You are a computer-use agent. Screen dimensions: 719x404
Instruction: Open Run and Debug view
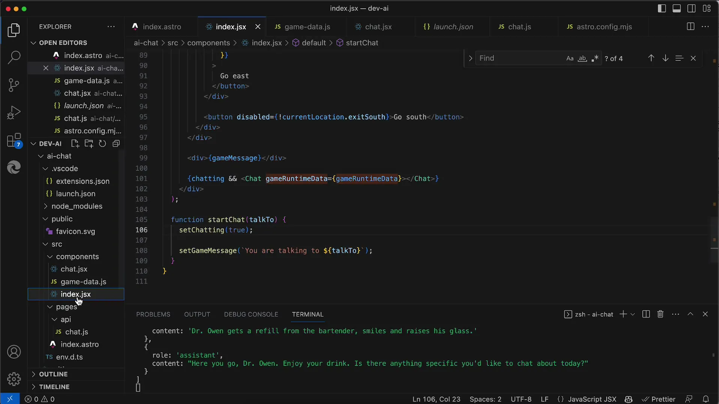[x=14, y=112]
